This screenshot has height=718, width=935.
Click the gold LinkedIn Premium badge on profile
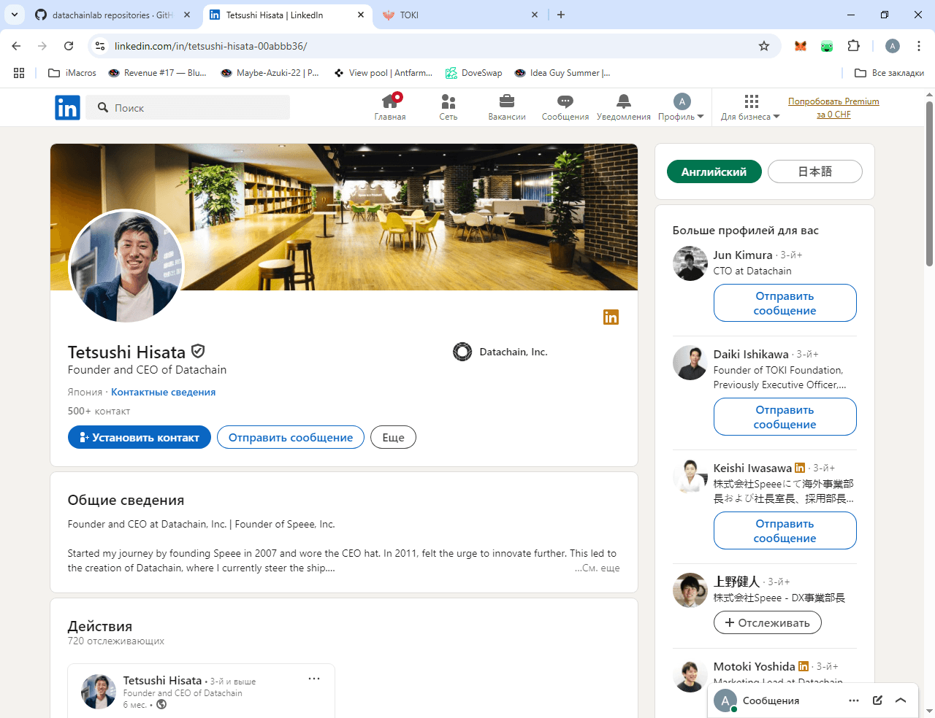pyautogui.click(x=611, y=317)
